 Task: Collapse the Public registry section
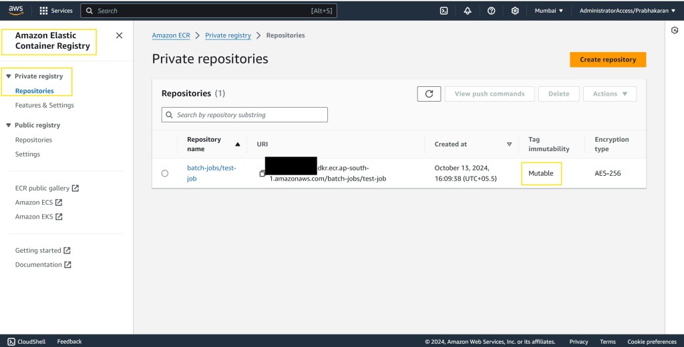[8, 125]
